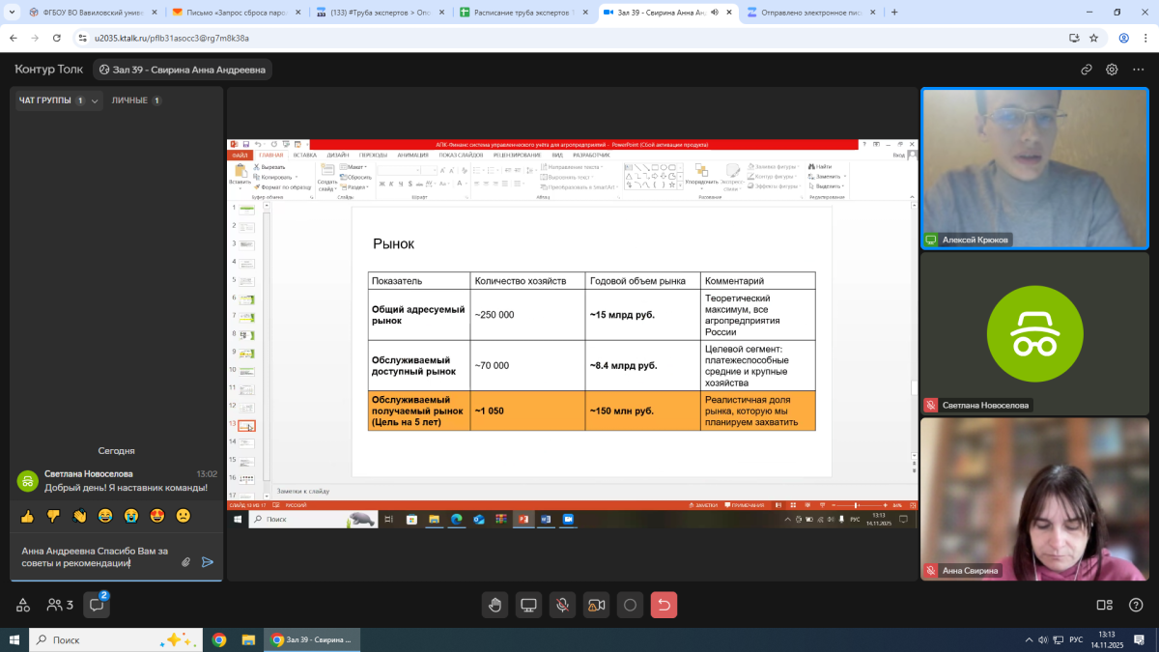Start screen sharing from bottom toolbar
This screenshot has height=652, width=1159.
[528, 605]
